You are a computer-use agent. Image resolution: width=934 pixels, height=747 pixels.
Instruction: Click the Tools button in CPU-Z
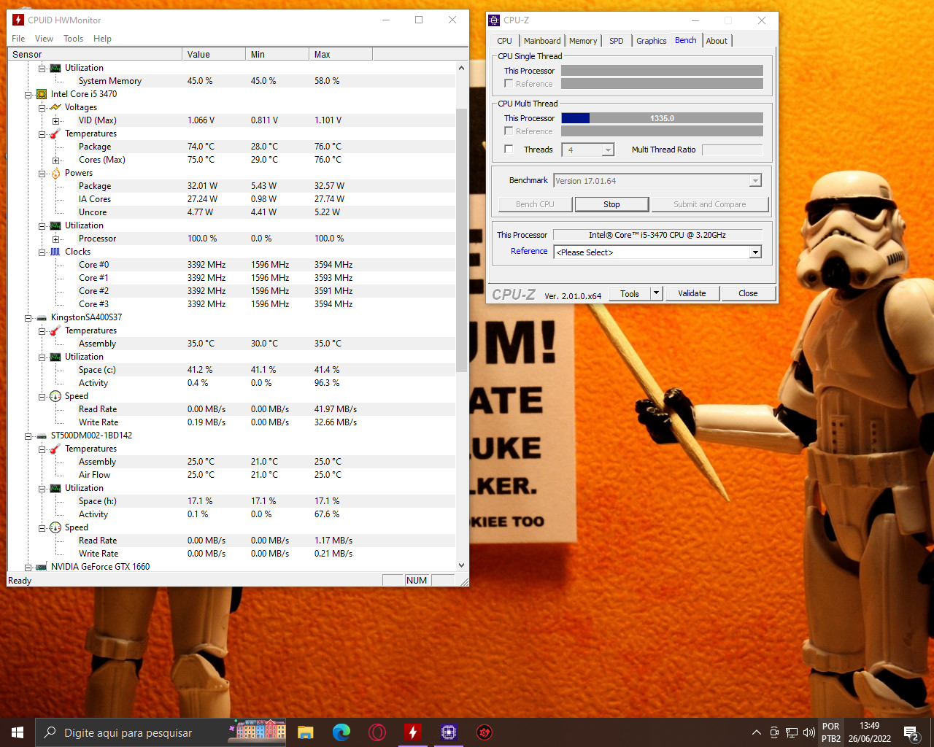[630, 293]
